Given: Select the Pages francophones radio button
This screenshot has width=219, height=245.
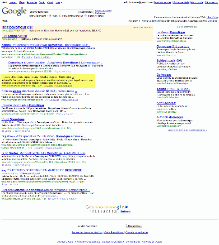Looking at the screenshot, I should (x=60, y=16).
